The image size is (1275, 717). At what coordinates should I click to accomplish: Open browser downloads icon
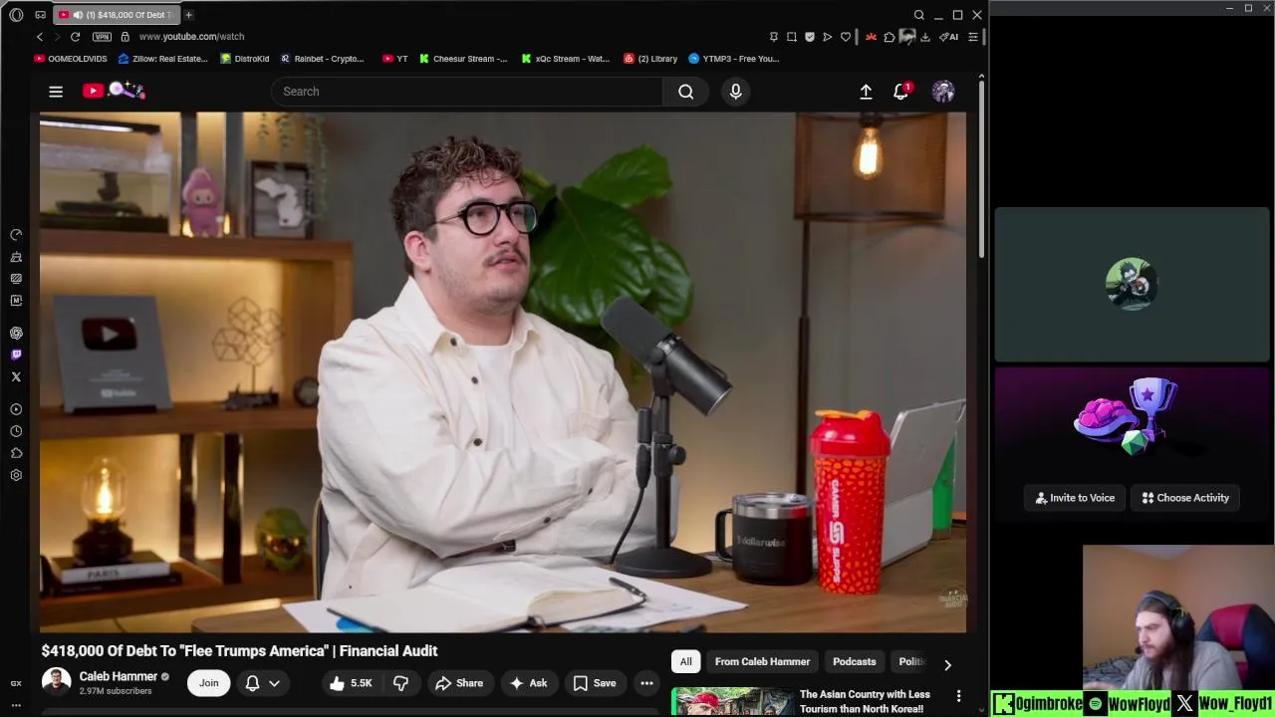click(x=924, y=37)
